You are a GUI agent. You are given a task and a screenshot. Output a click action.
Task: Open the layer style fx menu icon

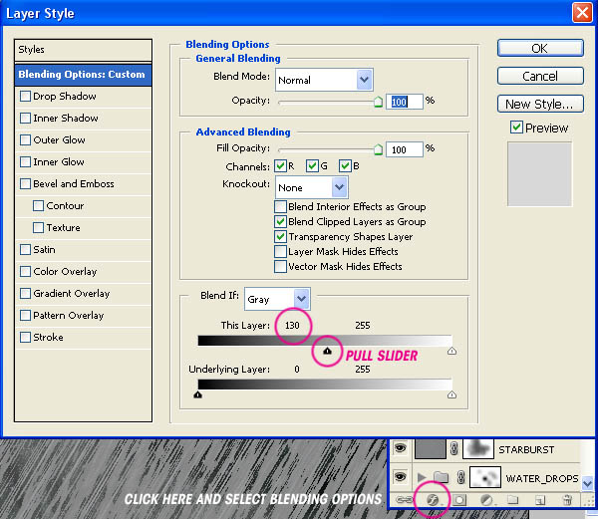click(433, 499)
